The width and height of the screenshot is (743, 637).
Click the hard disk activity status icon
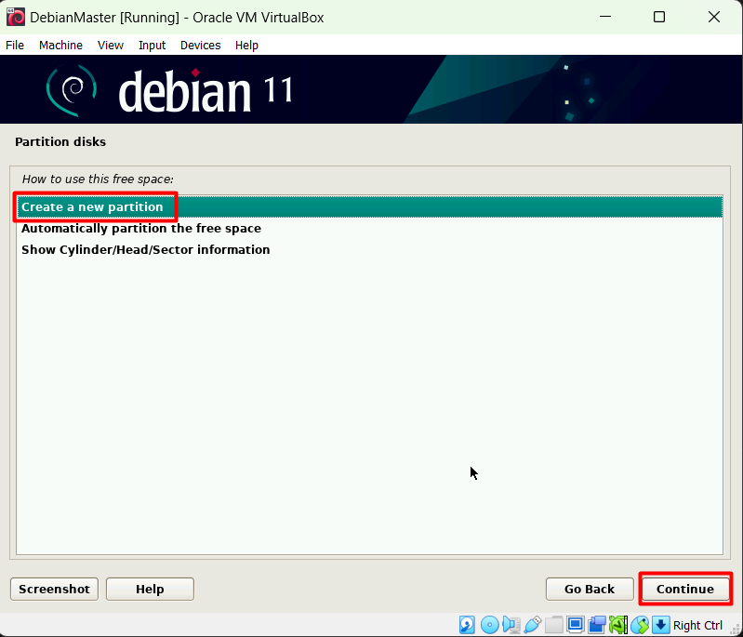pyautogui.click(x=467, y=625)
